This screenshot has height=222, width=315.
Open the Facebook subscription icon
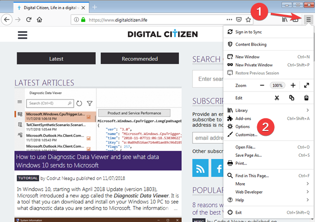coord(217,168)
